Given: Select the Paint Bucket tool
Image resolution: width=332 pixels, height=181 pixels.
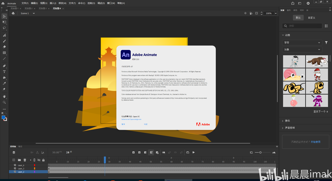Looking at the screenshot, I should (x=4, y=78).
